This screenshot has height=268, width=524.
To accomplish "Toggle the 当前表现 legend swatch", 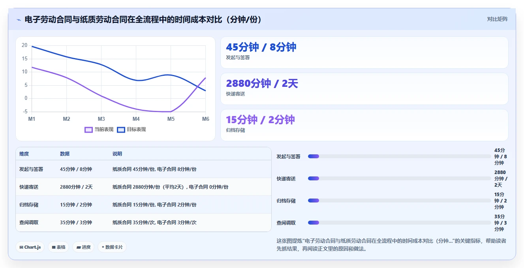I will click(89, 129).
